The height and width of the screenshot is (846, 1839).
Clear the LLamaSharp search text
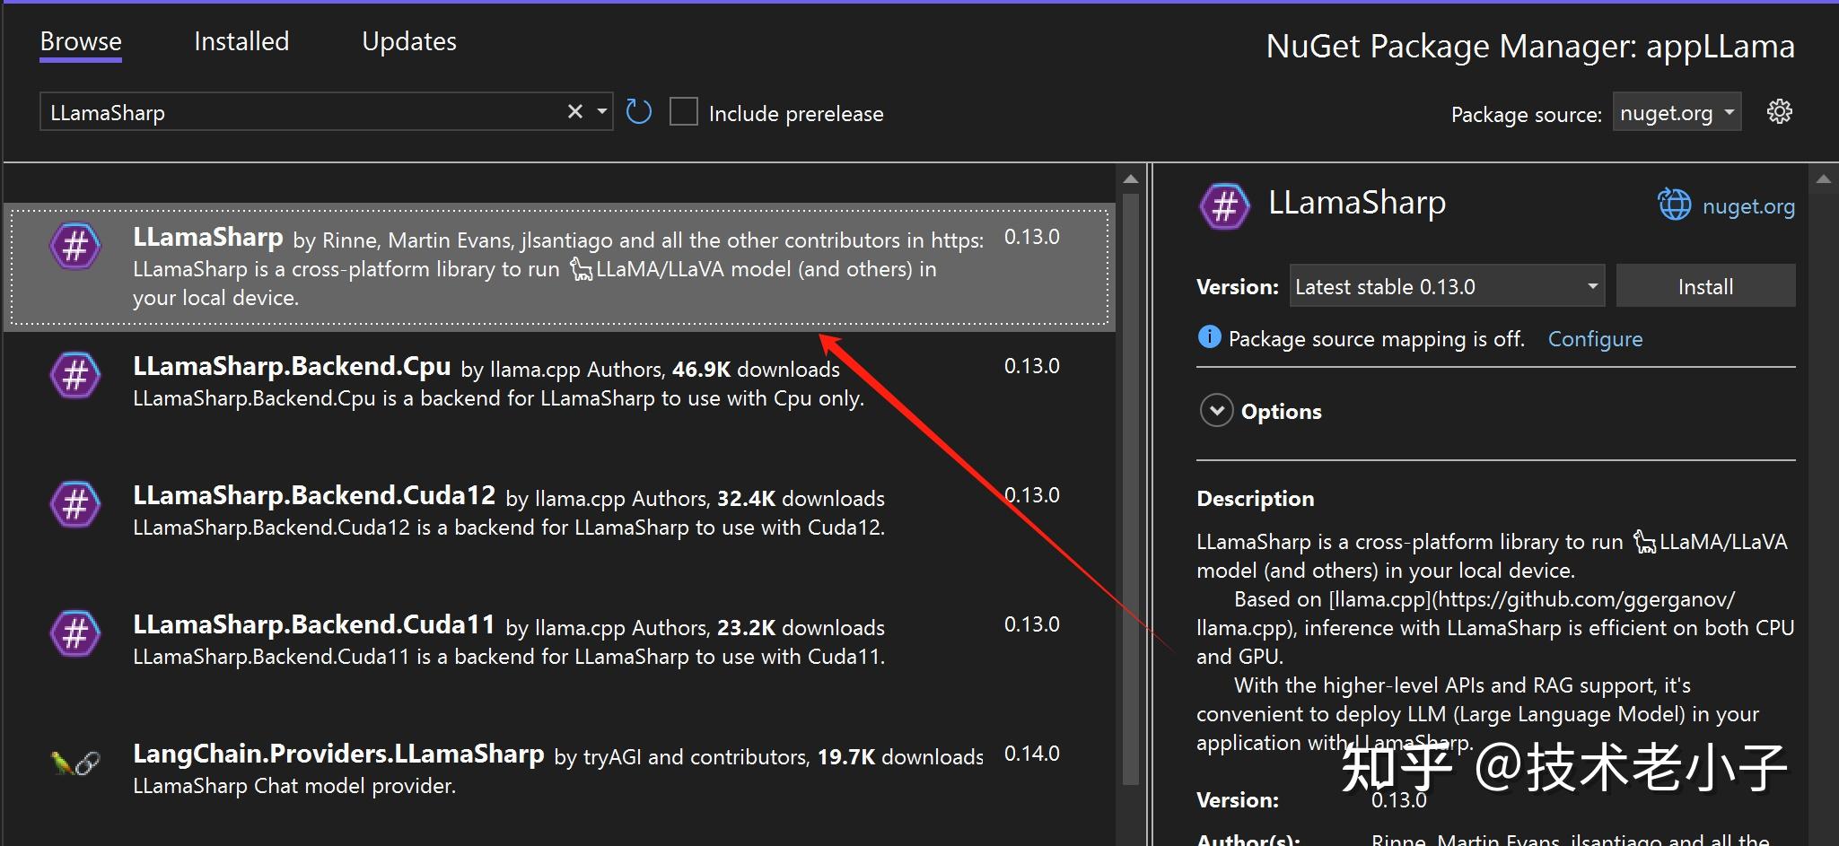pyautogui.click(x=575, y=111)
